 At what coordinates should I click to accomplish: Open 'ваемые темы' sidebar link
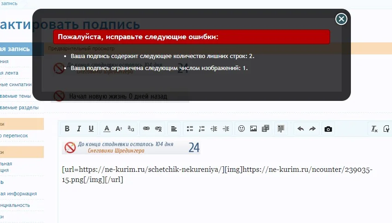point(15,96)
